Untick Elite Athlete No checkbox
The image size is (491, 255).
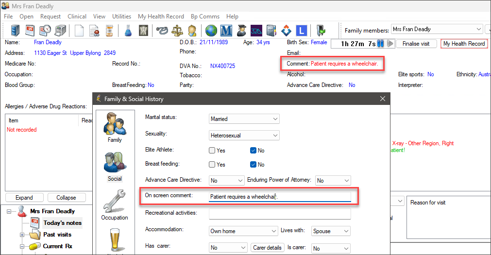click(x=254, y=151)
